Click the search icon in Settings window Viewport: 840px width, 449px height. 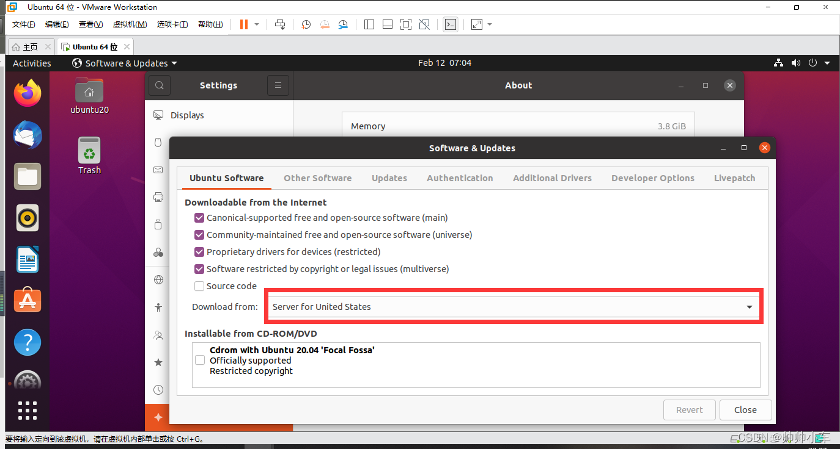160,85
